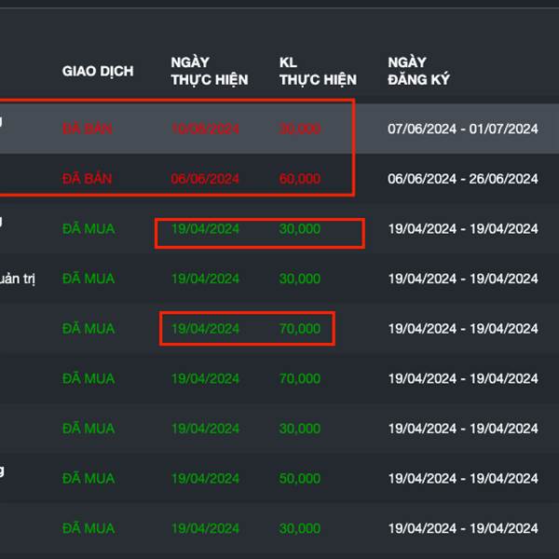Click the NGÀY ĐĂNG KÝ column header
This screenshot has height=559, width=559.
[418, 71]
